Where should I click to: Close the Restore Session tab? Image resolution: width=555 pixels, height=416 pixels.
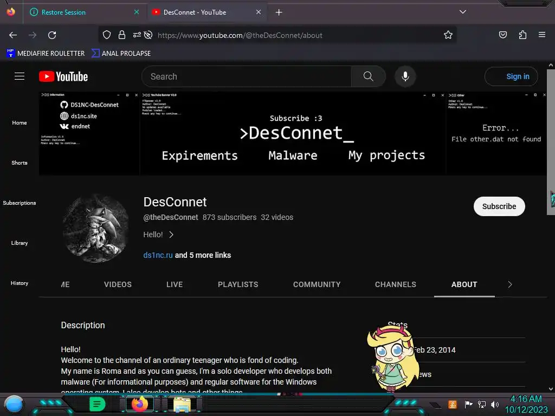point(137,12)
